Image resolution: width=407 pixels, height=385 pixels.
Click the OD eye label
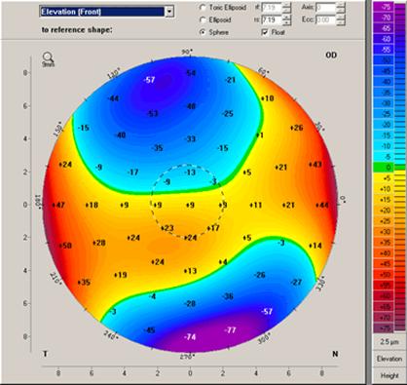pyautogui.click(x=331, y=56)
